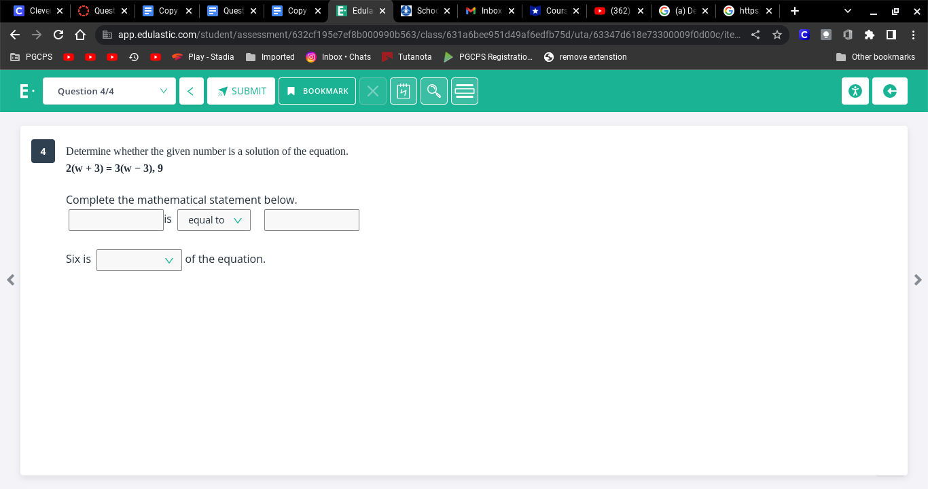Open the Chrome three-dot menu
The image size is (928, 489).
click(x=913, y=35)
